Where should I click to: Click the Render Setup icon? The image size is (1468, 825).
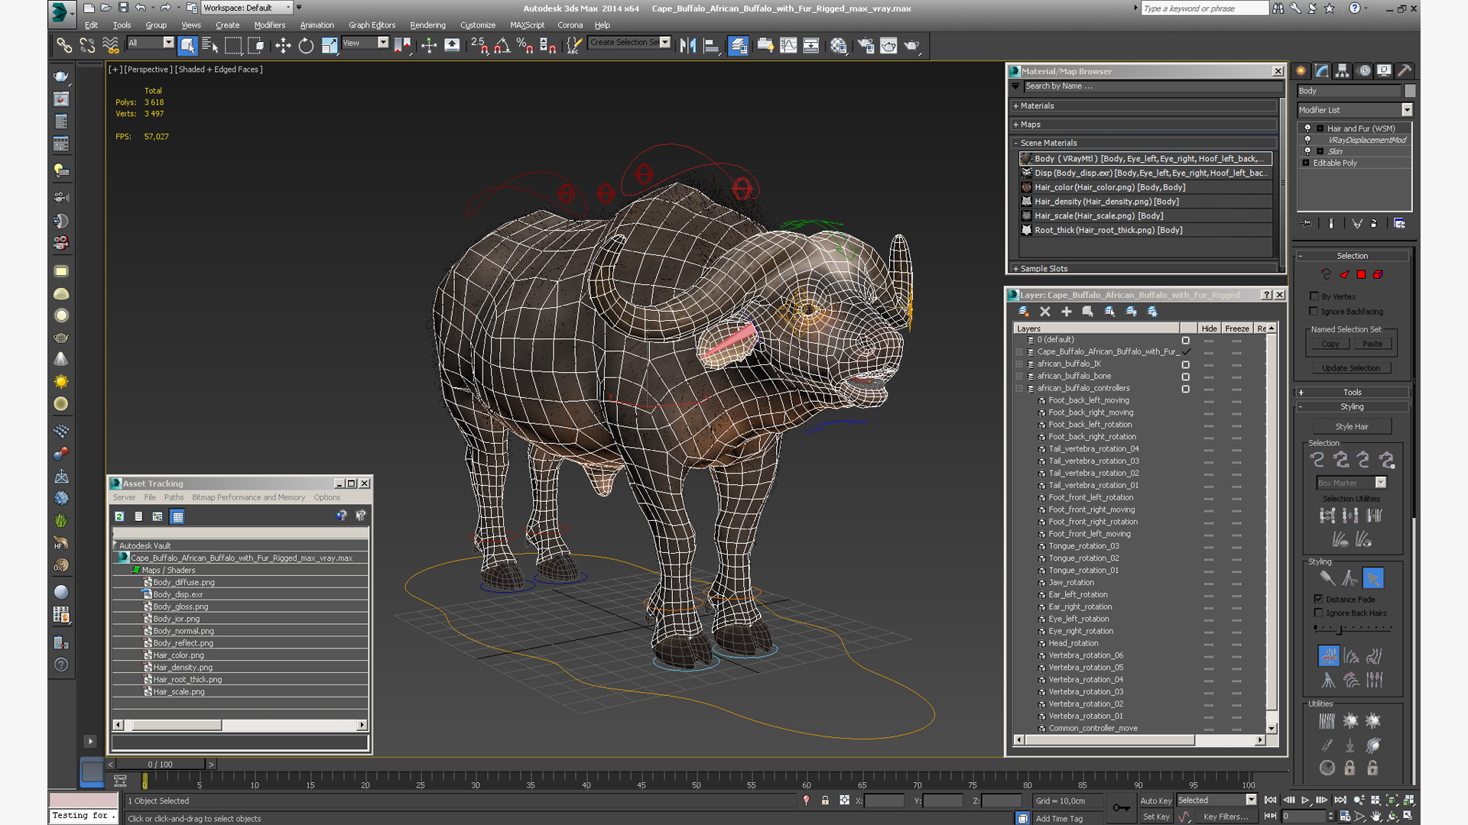pos(866,46)
